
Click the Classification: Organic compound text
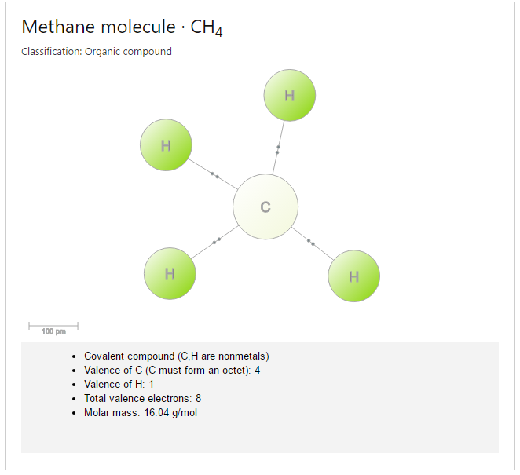(97, 52)
